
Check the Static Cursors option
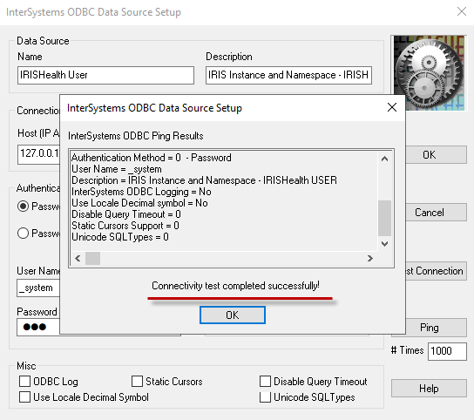137,382
